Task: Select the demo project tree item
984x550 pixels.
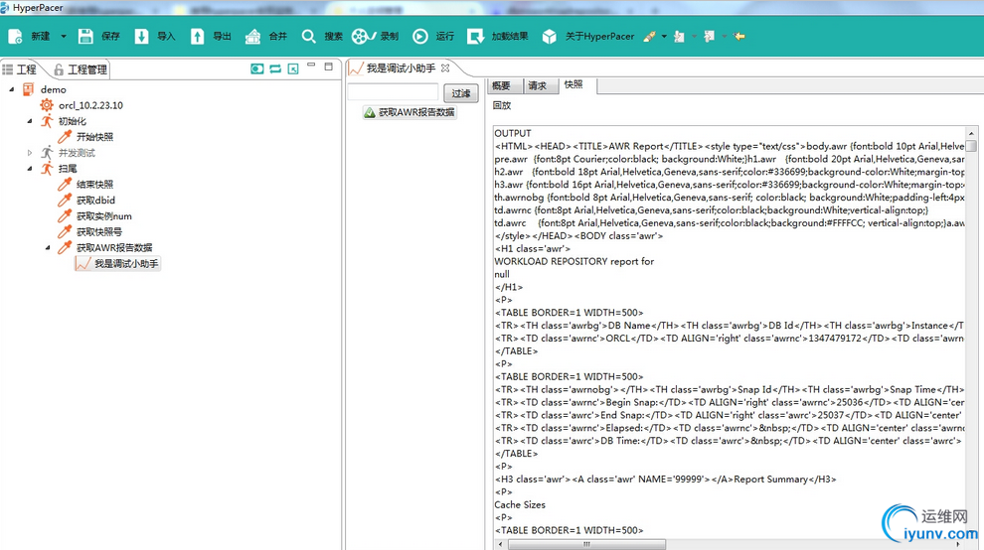Action: coord(54,89)
